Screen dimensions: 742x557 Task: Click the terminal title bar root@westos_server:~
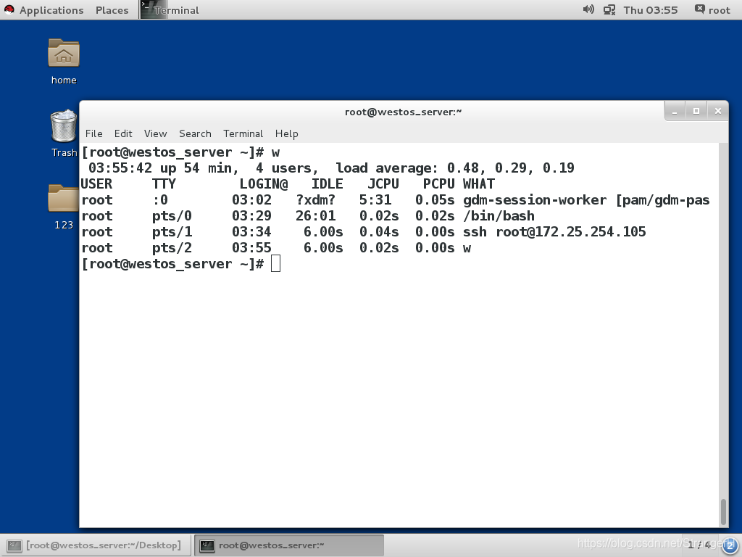pyautogui.click(x=403, y=112)
